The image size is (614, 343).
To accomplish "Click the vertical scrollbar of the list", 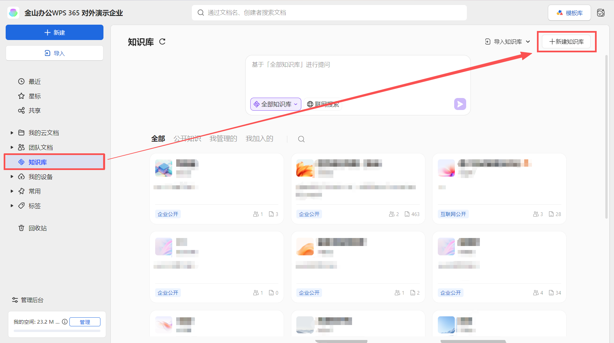I will [607, 137].
